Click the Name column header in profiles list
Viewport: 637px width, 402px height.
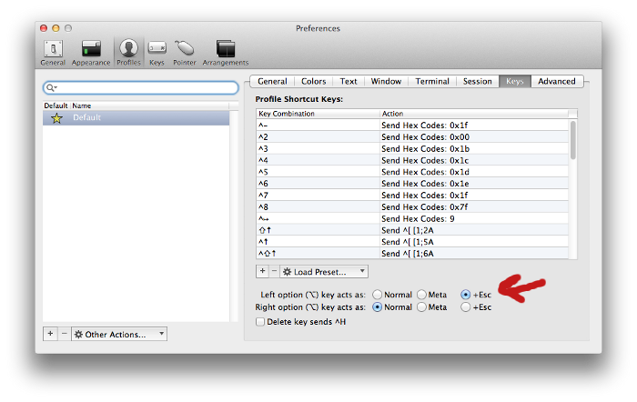click(x=149, y=106)
